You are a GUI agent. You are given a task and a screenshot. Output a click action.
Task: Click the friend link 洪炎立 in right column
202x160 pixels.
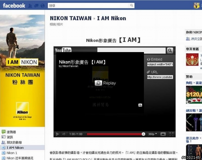click(x=196, y=39)
